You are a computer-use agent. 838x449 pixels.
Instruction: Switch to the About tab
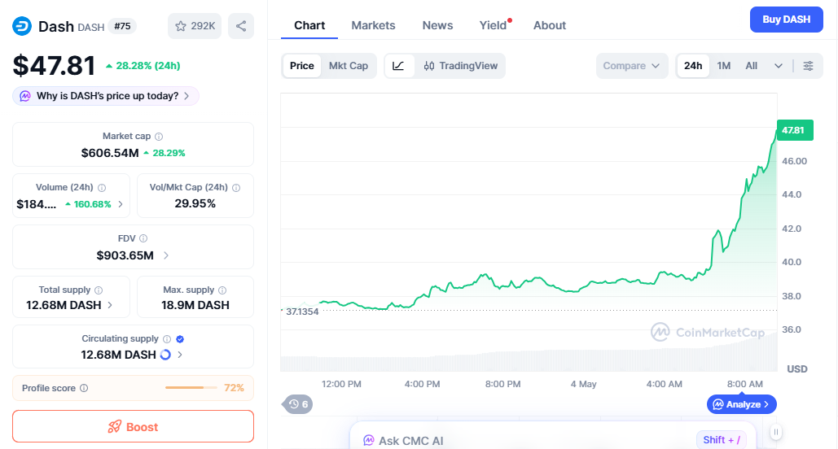(550, 25)
